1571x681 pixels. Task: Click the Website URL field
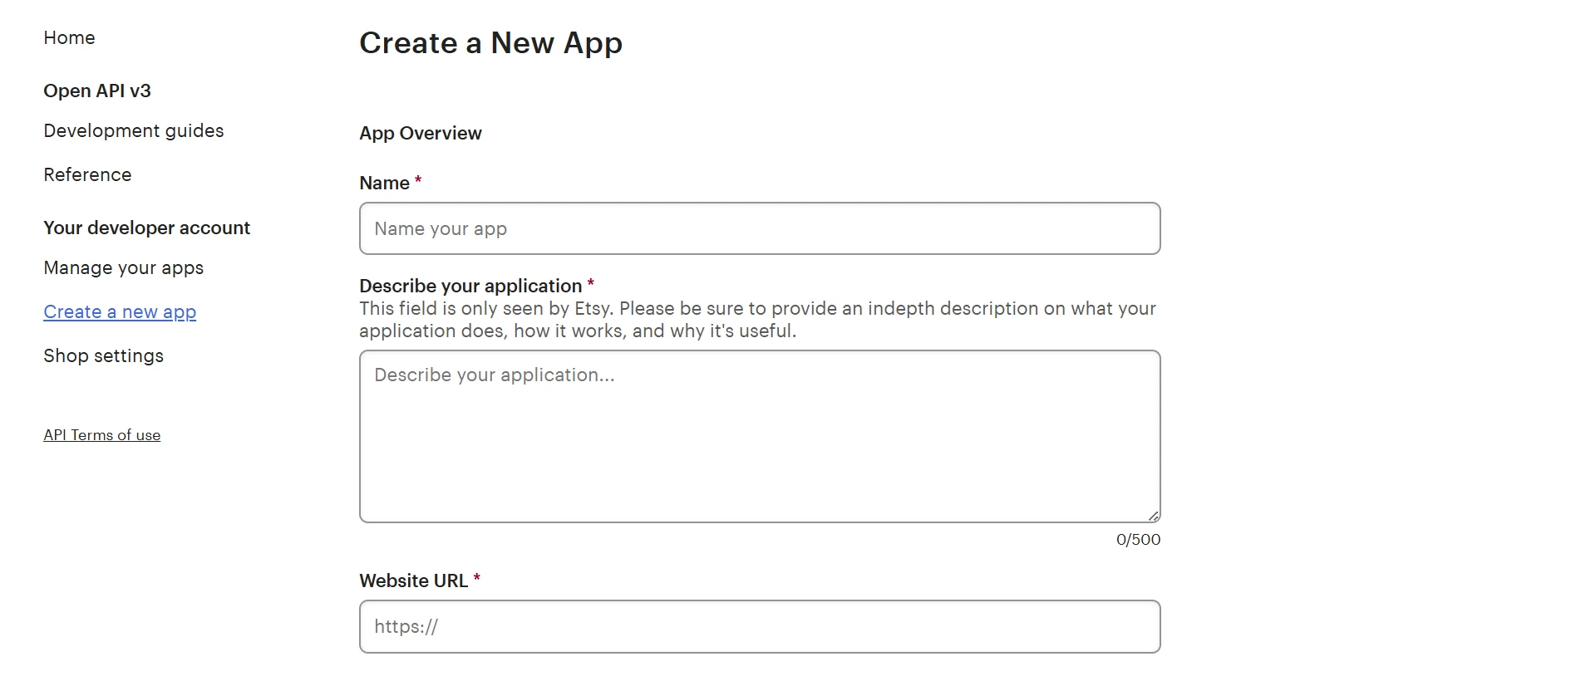[x=759, y=626]
